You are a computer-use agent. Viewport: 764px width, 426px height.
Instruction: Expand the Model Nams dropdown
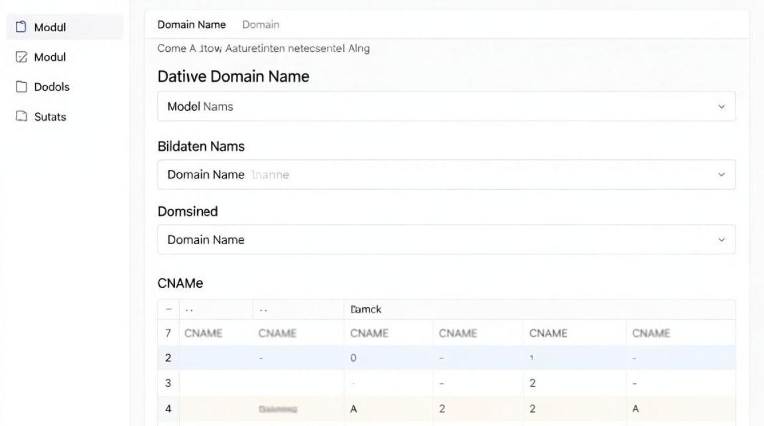pyautogui.click(x=446, y=106)
